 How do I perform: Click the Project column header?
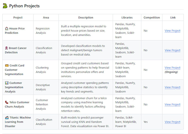click(18, 17)
